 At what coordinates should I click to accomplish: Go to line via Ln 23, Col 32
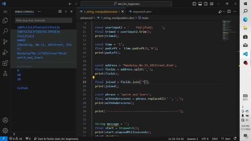[176, 139]
